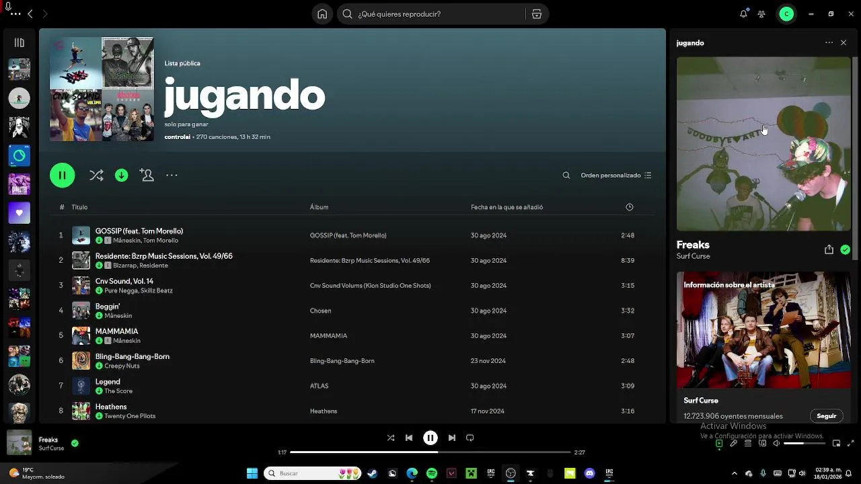Open Minecraft from the taskbar
861x484 pixels.
472,473
